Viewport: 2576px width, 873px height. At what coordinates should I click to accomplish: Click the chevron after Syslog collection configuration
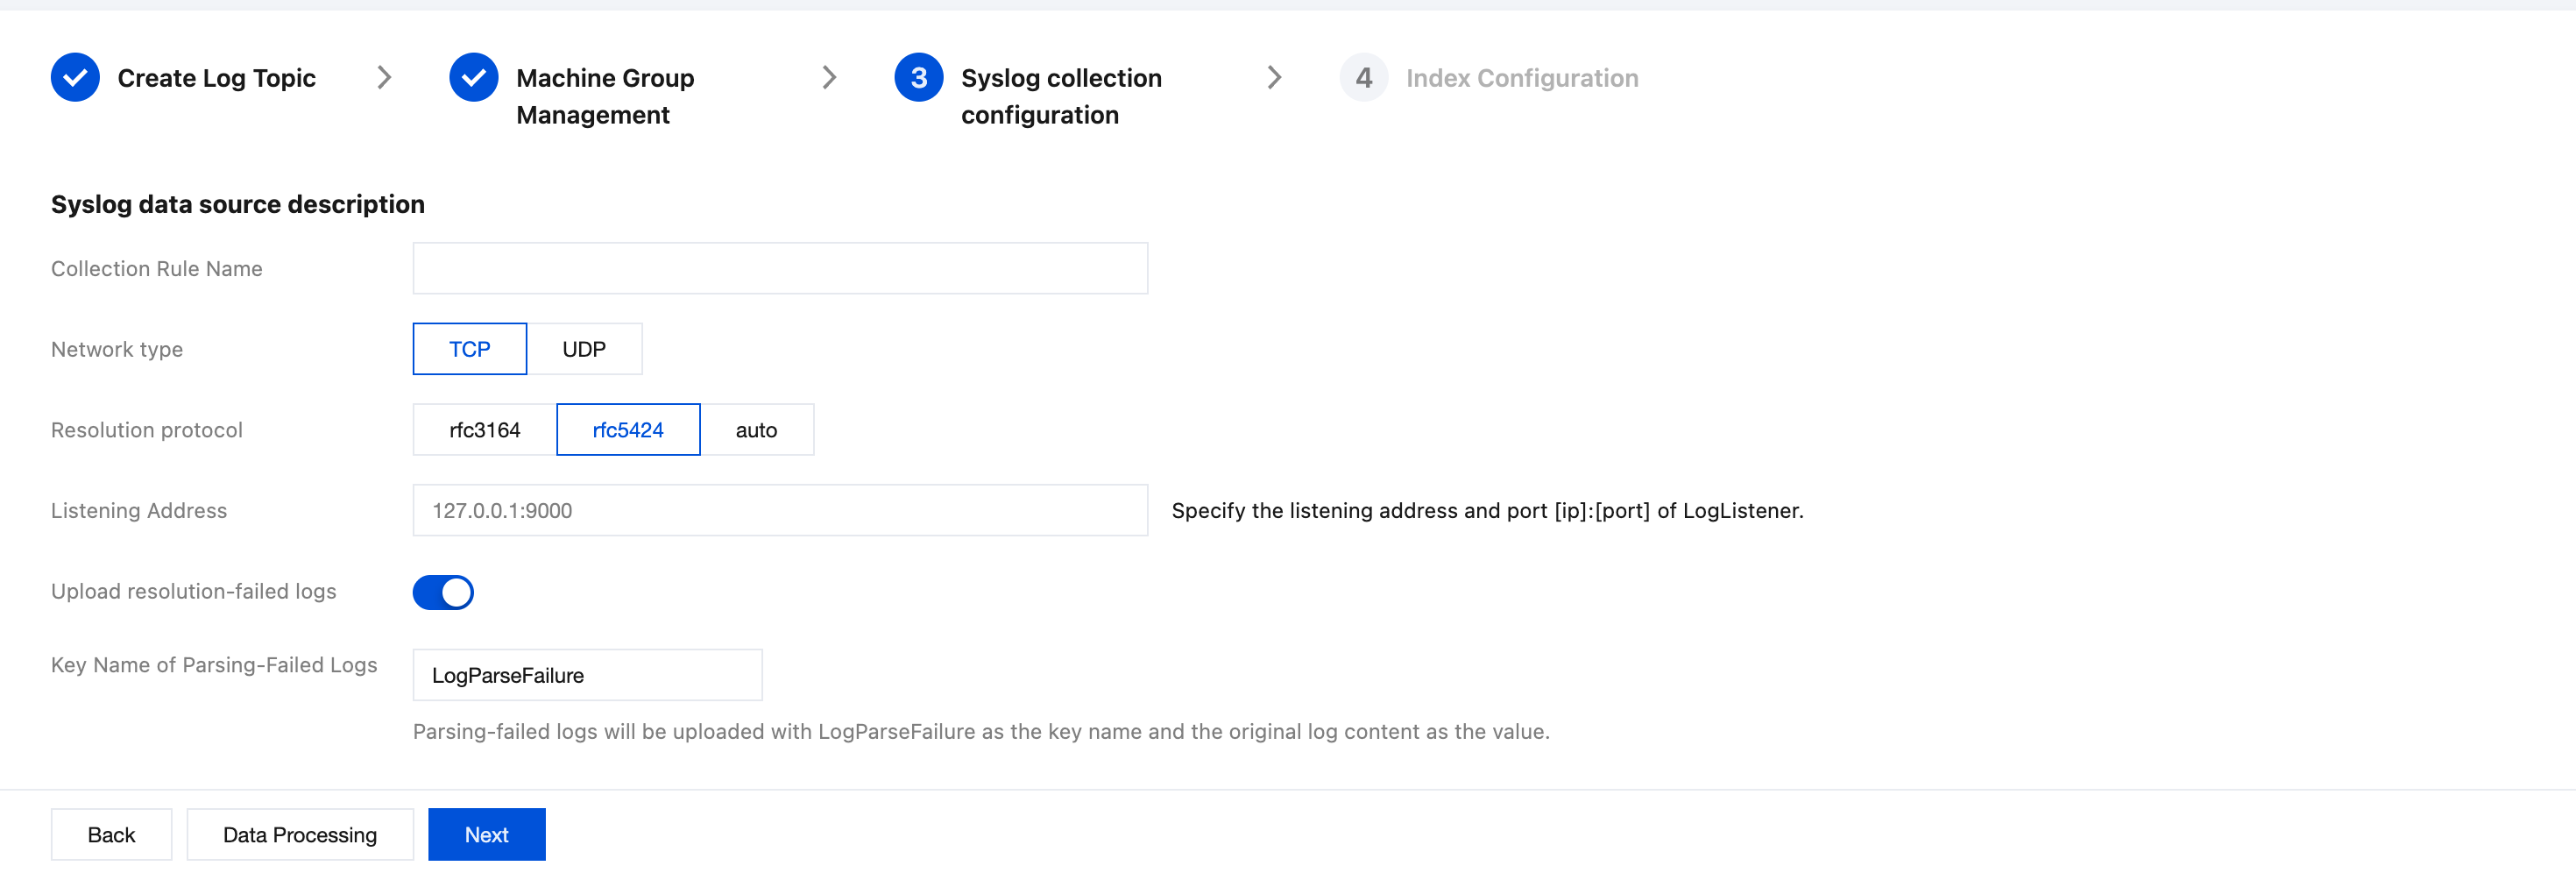pyautogui.click(x=1274, y=78)
